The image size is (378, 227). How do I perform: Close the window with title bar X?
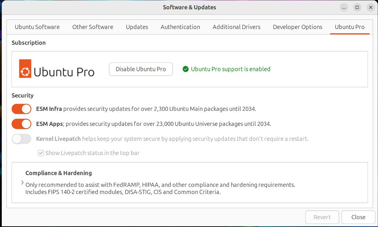[370, 7]
